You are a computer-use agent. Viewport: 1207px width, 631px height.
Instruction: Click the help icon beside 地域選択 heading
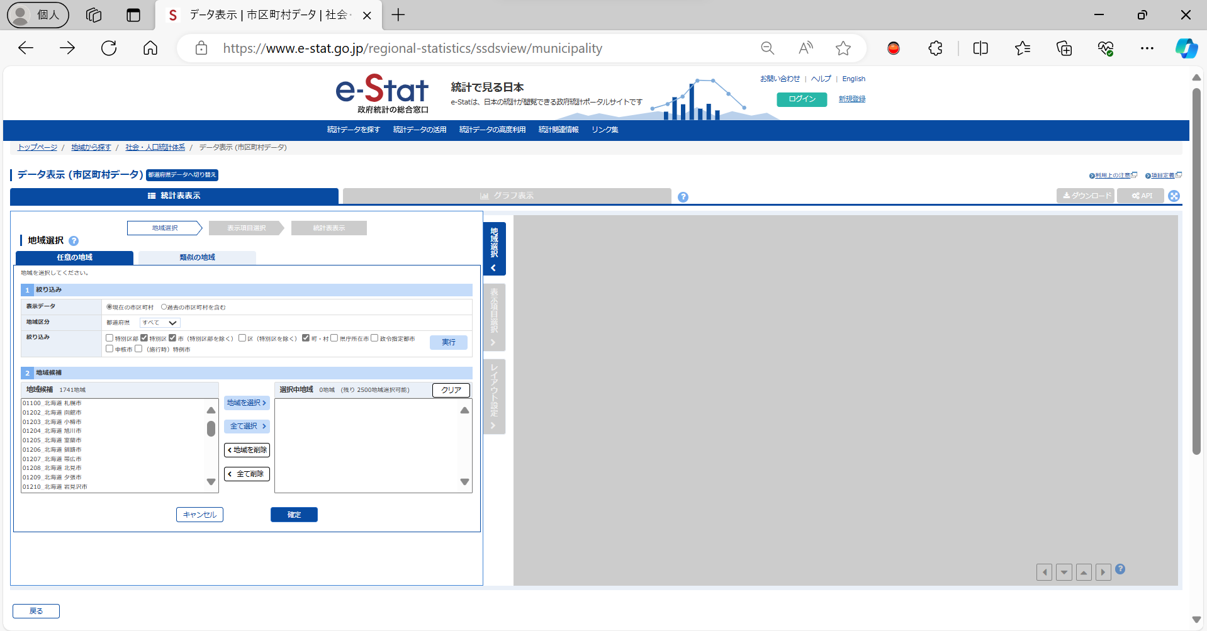pos(74,241)
